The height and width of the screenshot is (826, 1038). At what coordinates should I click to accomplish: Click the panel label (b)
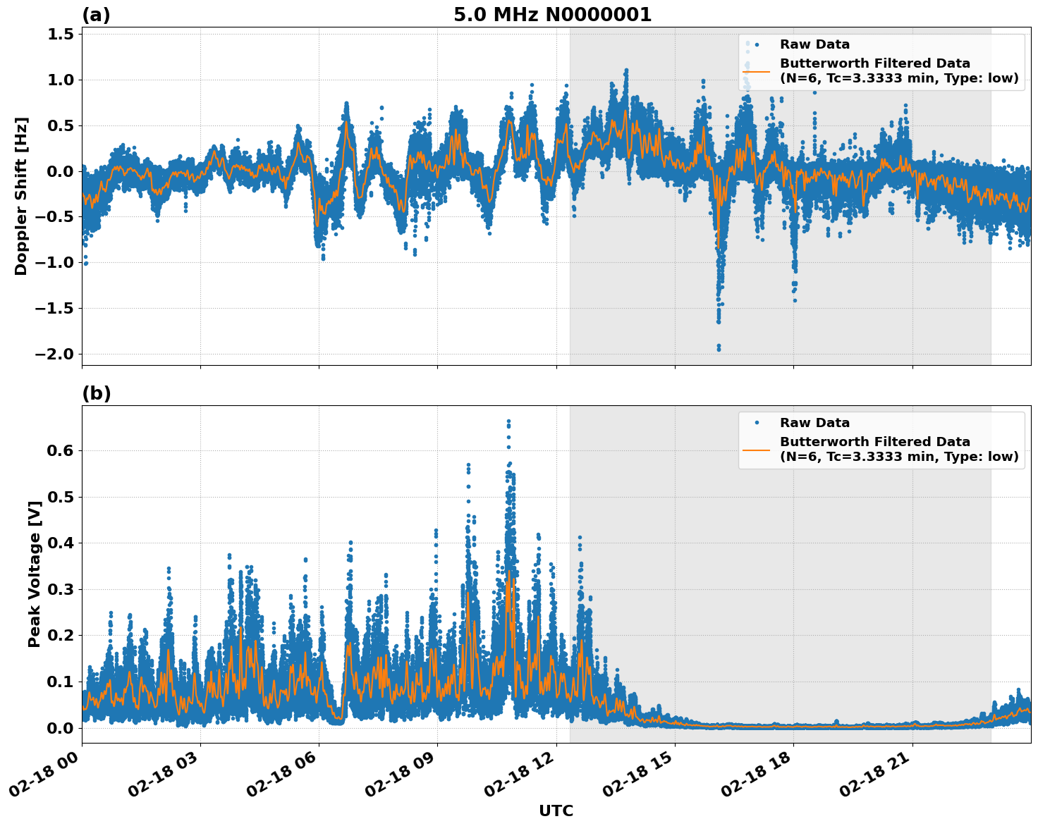[97, 393]
